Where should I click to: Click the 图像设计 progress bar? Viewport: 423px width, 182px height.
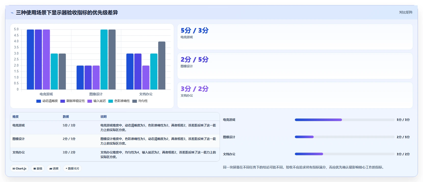coord(345,137)
